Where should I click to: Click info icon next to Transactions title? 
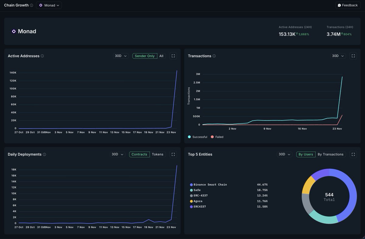214,56
